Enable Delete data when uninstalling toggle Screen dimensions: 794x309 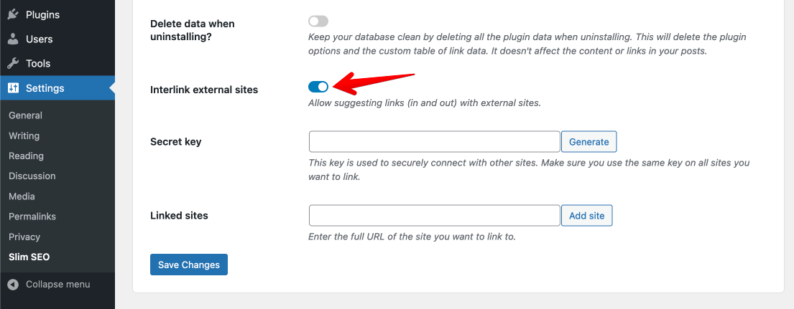coord(318,22)
